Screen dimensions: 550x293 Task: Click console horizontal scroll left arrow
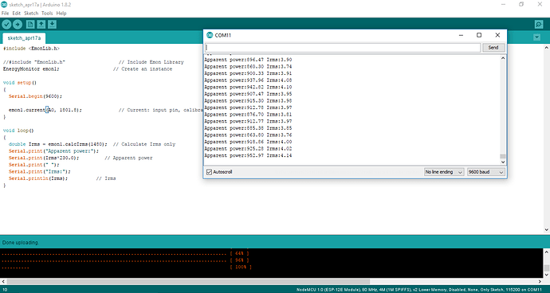(3, 281)
